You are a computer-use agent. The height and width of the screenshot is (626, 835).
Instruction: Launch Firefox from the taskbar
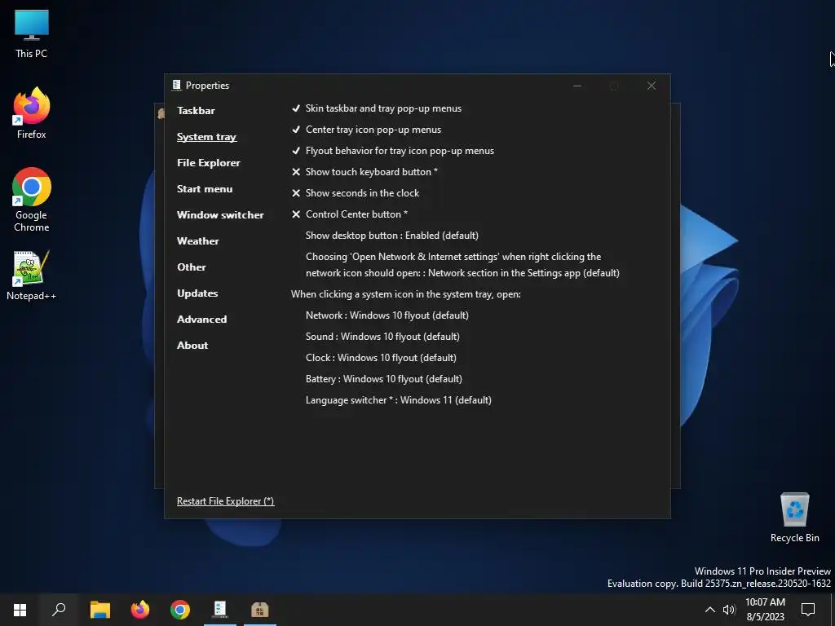[x=140, y=610]
